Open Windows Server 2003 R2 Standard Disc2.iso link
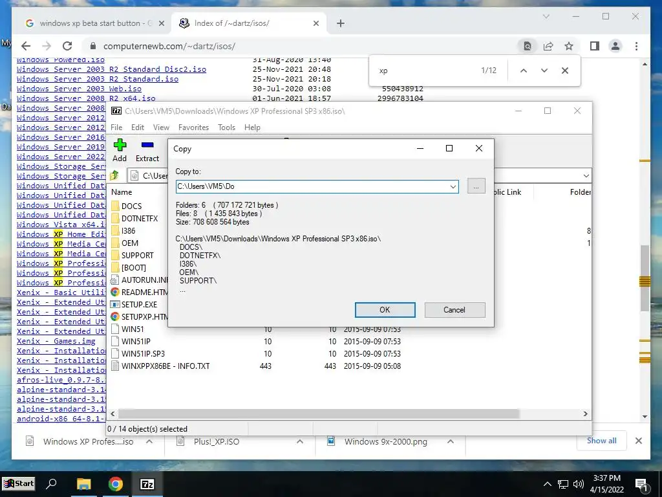The image size is (662, 497). coord(111,69)
